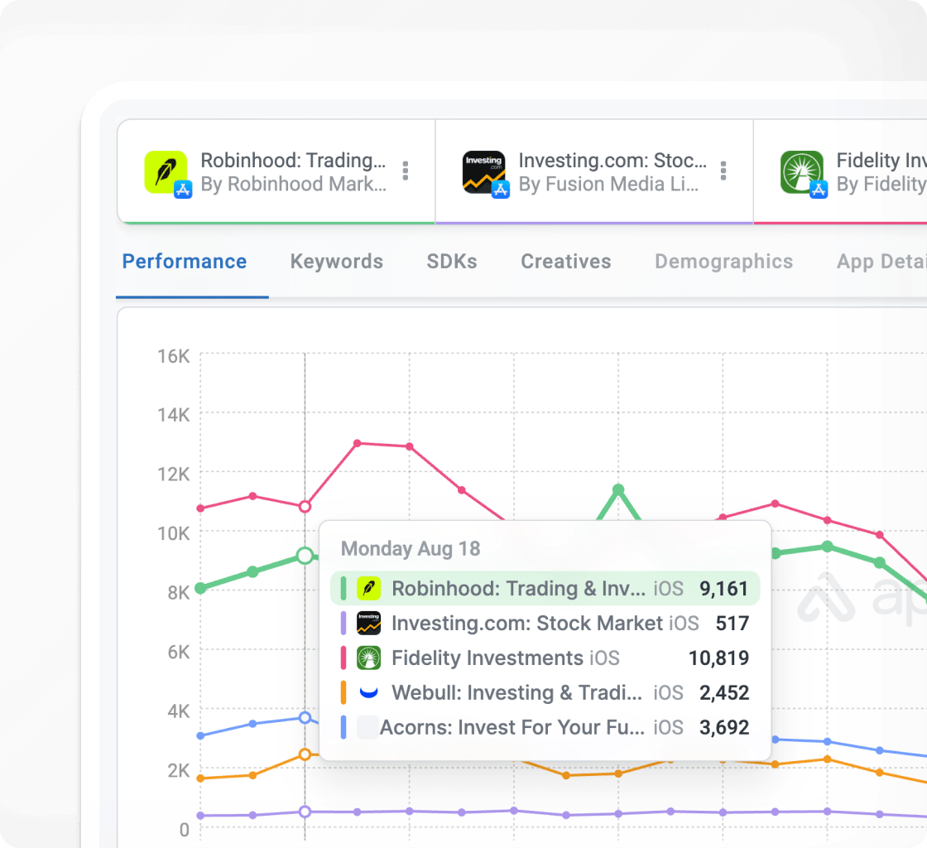This screenshot has width=927, height=848.
Task: Click the Investing.com app icon in header
Action: pyautogui.click(x=483, y=172)
